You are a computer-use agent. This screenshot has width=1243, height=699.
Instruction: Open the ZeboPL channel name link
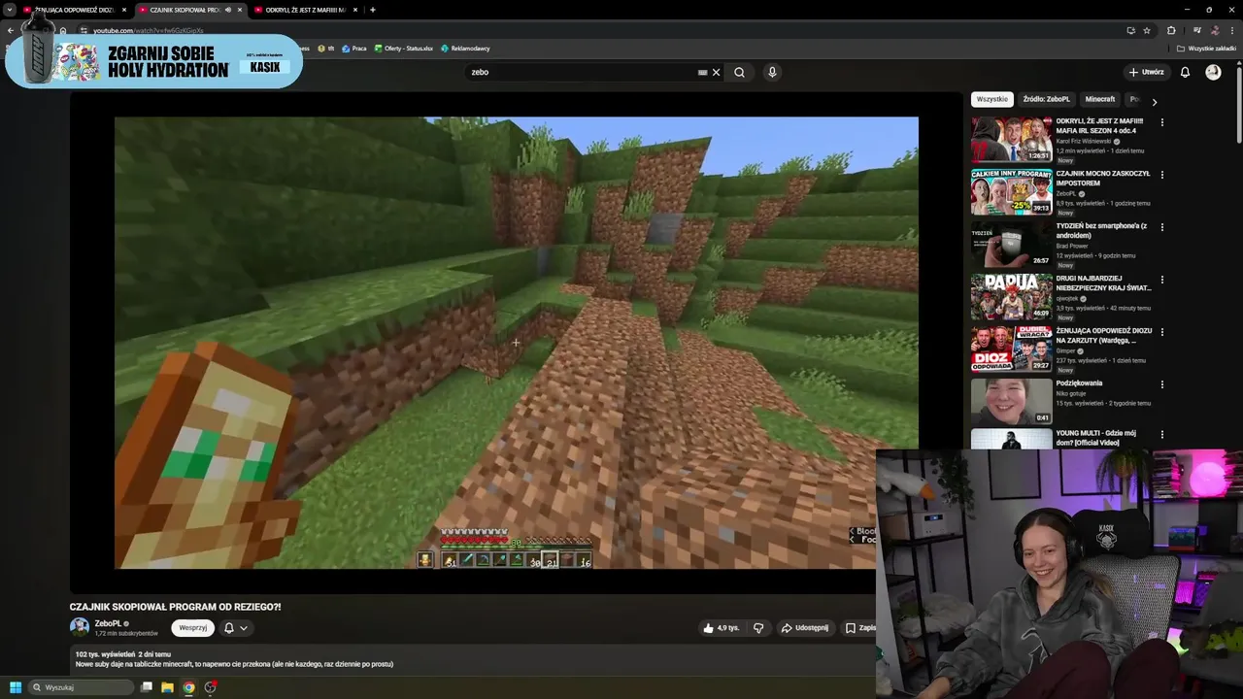click(x=108, y=624)
